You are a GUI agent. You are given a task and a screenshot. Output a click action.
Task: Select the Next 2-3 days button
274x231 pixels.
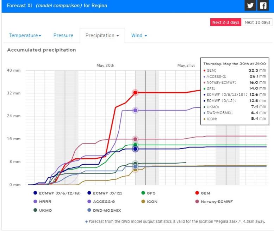(x=226, y=22)
